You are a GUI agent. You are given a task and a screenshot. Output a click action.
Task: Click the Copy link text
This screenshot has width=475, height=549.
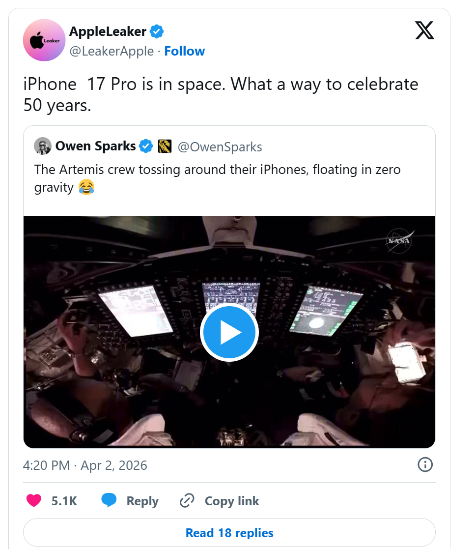pyautogui.click(x=232, y=501)
